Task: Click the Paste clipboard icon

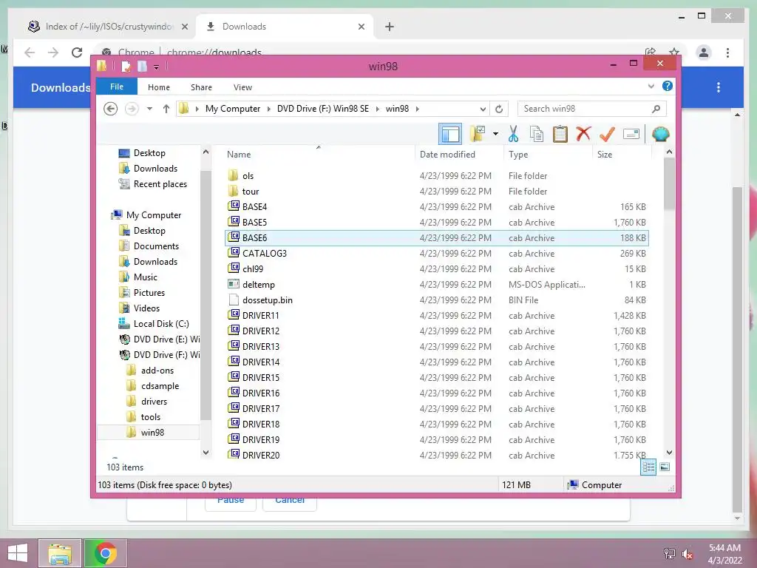Action: 560,135
